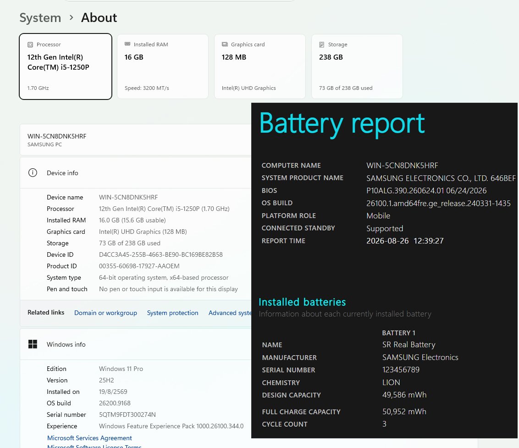
Task: Click the CYCLE COUNT value 3
Action: coord(384,424)
